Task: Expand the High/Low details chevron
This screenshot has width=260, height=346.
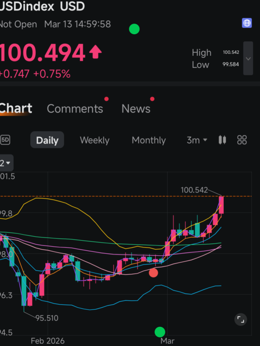Action: coord(248,58)
